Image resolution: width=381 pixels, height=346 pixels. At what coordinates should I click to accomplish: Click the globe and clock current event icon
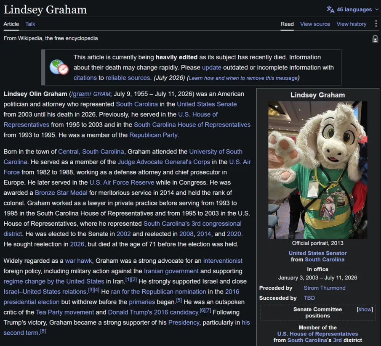[x=59, y=67]
